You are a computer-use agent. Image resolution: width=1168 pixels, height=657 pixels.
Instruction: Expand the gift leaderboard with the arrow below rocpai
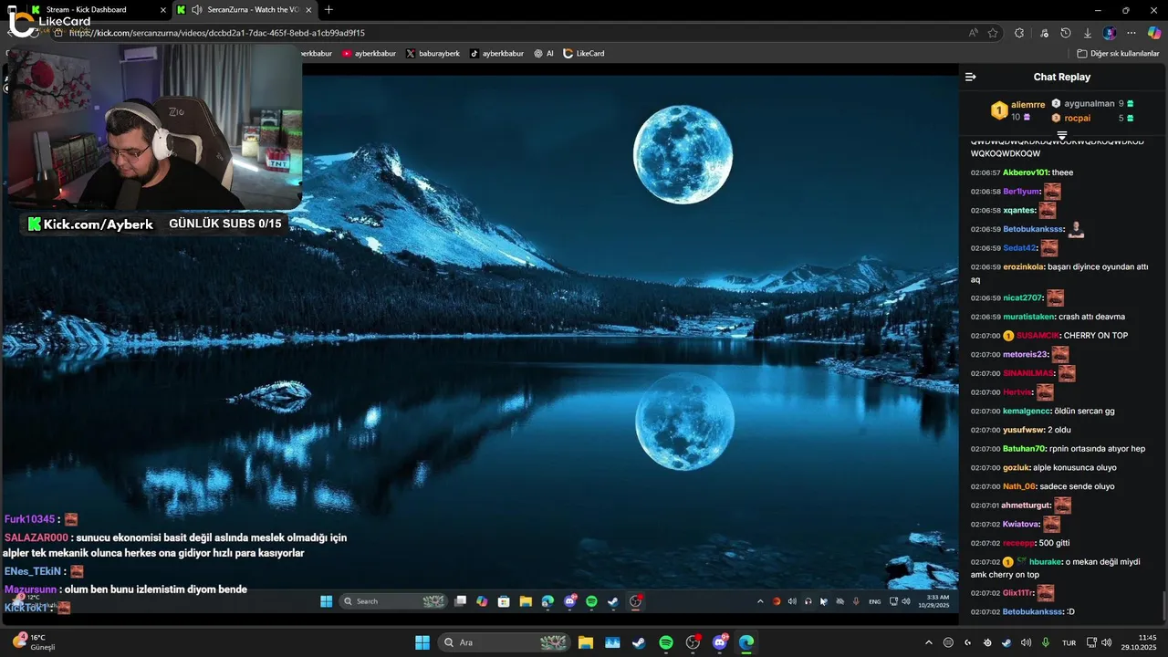(1062, 136)
